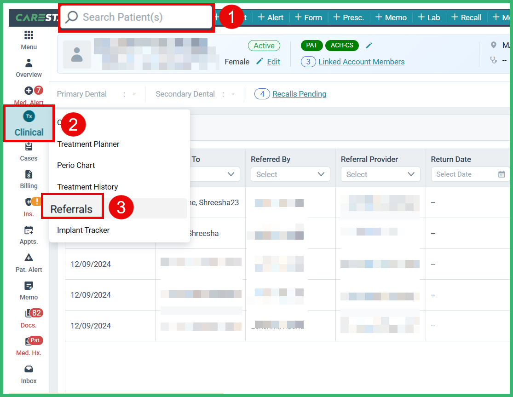
Task: Expand the Referred To dropdown arrow
Action: pyautogui.click(x=231, y=174)
